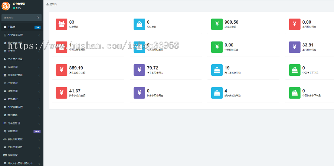Click the blue bag icon beside 19
The width and height of the screenshot is (334, 166).
point(217,70)
